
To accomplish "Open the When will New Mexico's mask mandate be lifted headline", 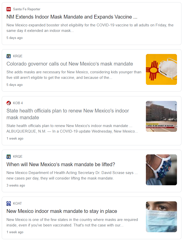I will pyautogui.click(x=61, y=164).
